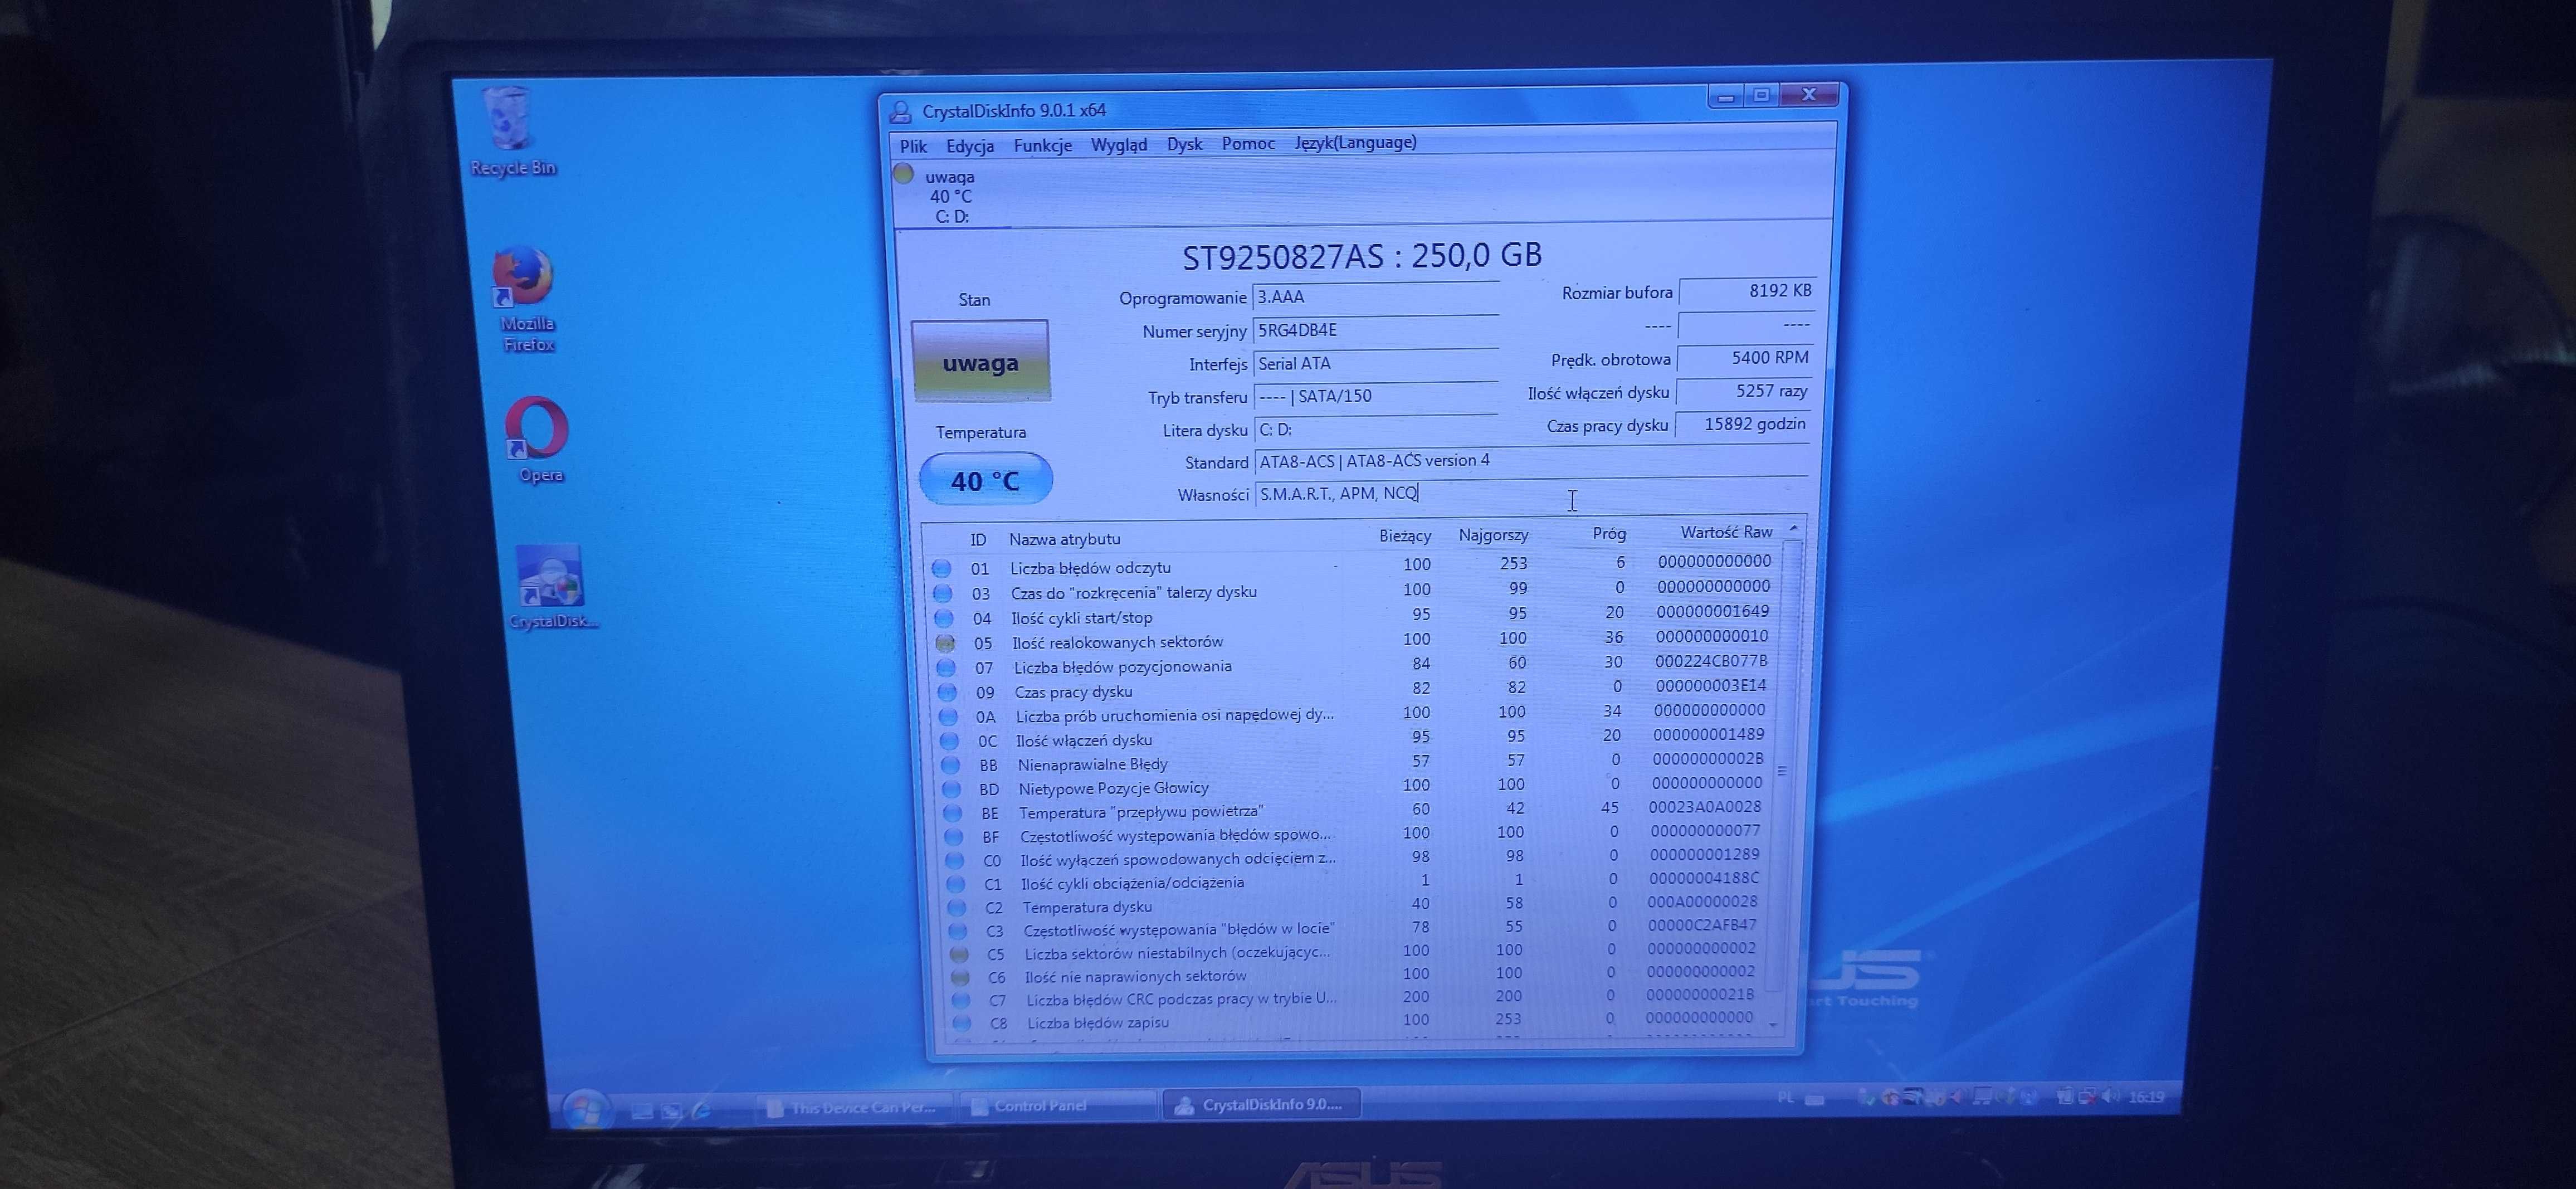This screenshot has height=1189, width=2576.
Task: Click the PL language indicator
Action: pyautogui.click(x=1786, y=1098)
